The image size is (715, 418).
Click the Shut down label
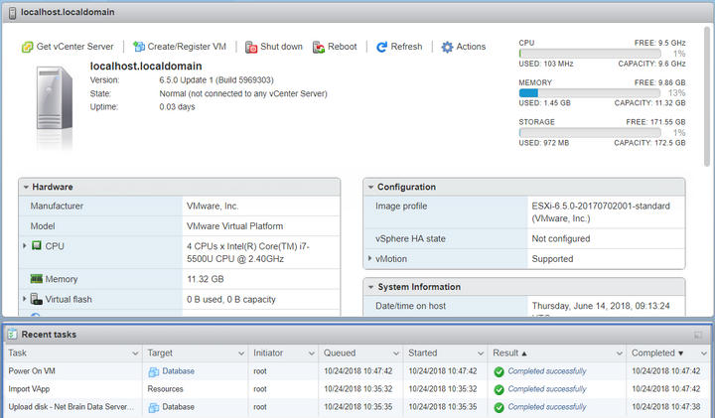(x=281, y=47)
